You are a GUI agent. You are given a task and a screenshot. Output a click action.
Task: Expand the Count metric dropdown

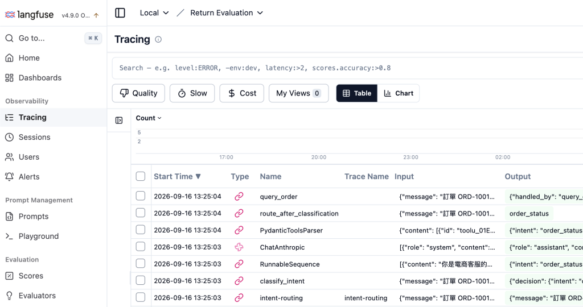pos(149,118)
